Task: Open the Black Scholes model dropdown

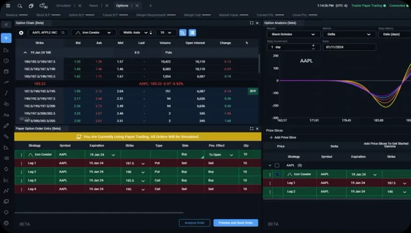Action: click(293, 34)
